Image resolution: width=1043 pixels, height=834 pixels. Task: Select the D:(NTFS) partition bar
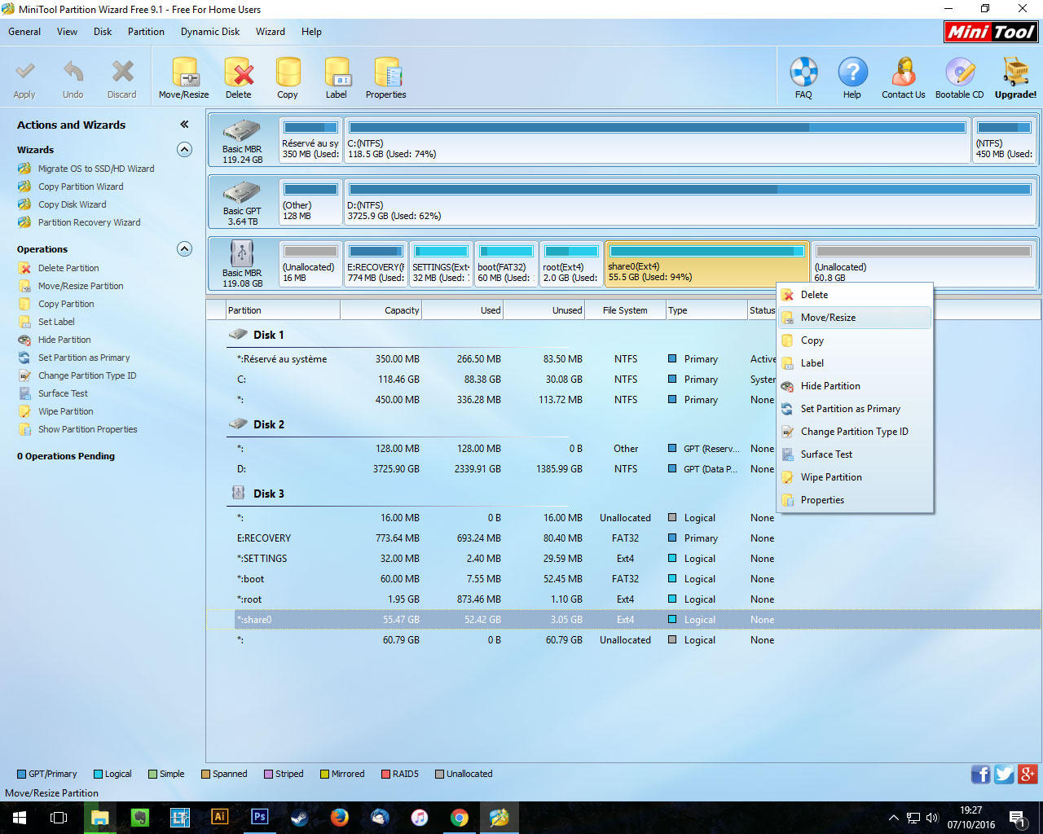coord(690,203)
